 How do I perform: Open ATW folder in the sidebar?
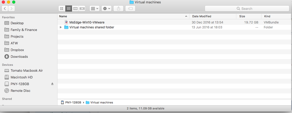pyautogui.click(x=14, y=43)
